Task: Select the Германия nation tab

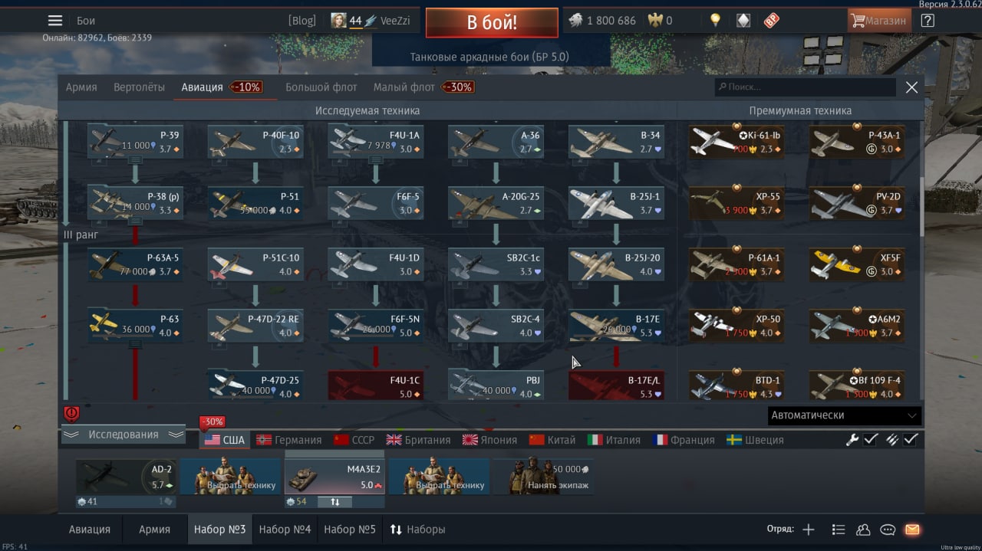Action: click(x=289, y=440)
